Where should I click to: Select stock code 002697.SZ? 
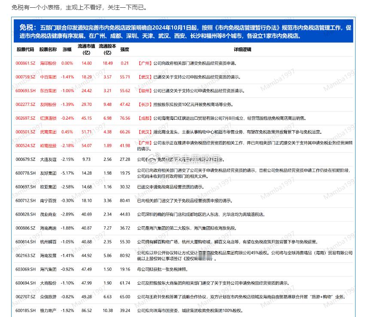pos(25,118)
